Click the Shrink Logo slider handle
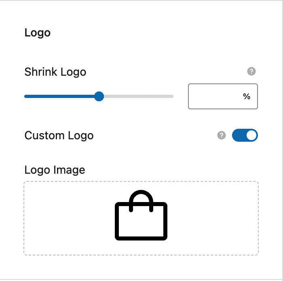Viewport: 283px width, 281px height. pos(99,96)
